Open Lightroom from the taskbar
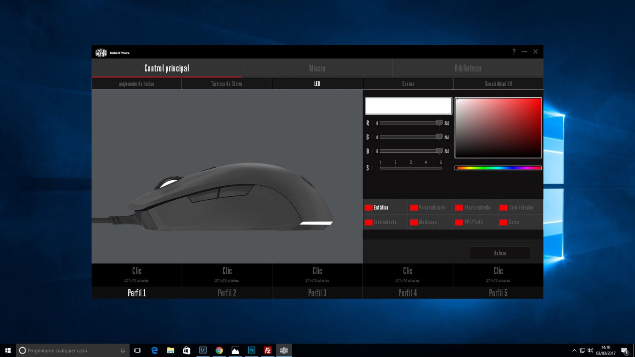This screenshot has height=357, width=635. 203,350
